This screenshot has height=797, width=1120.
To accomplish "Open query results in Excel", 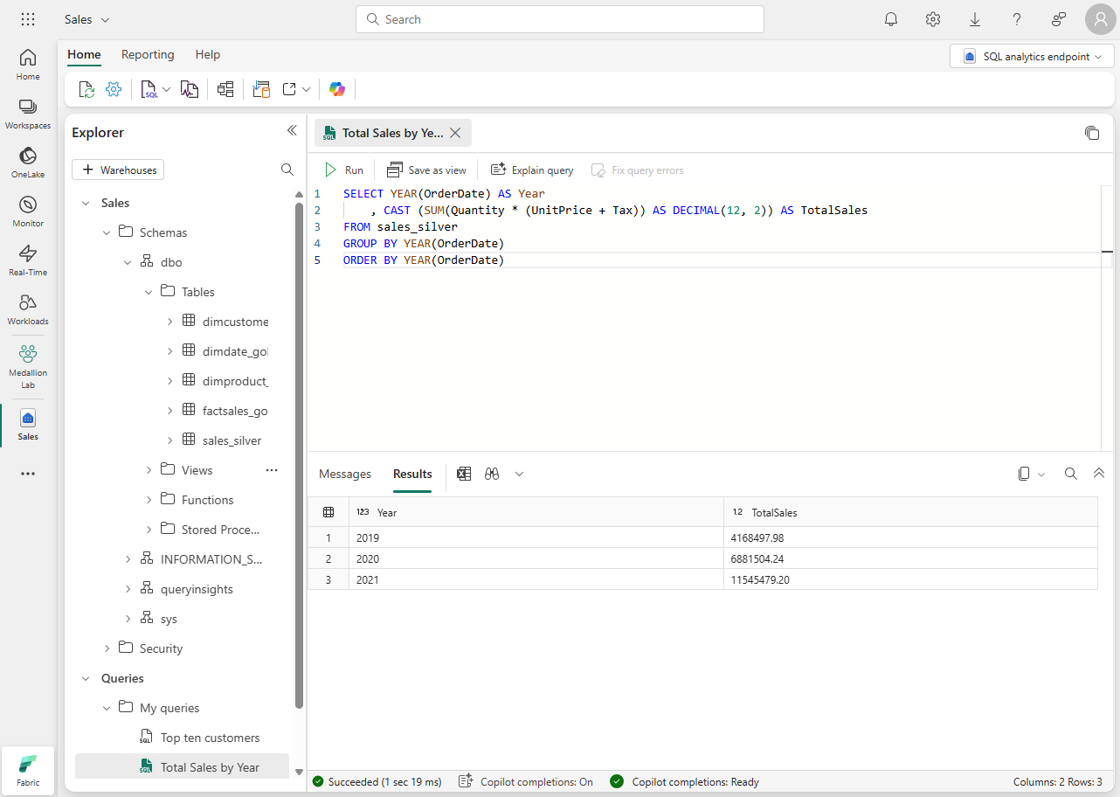I will click(463, 474).
